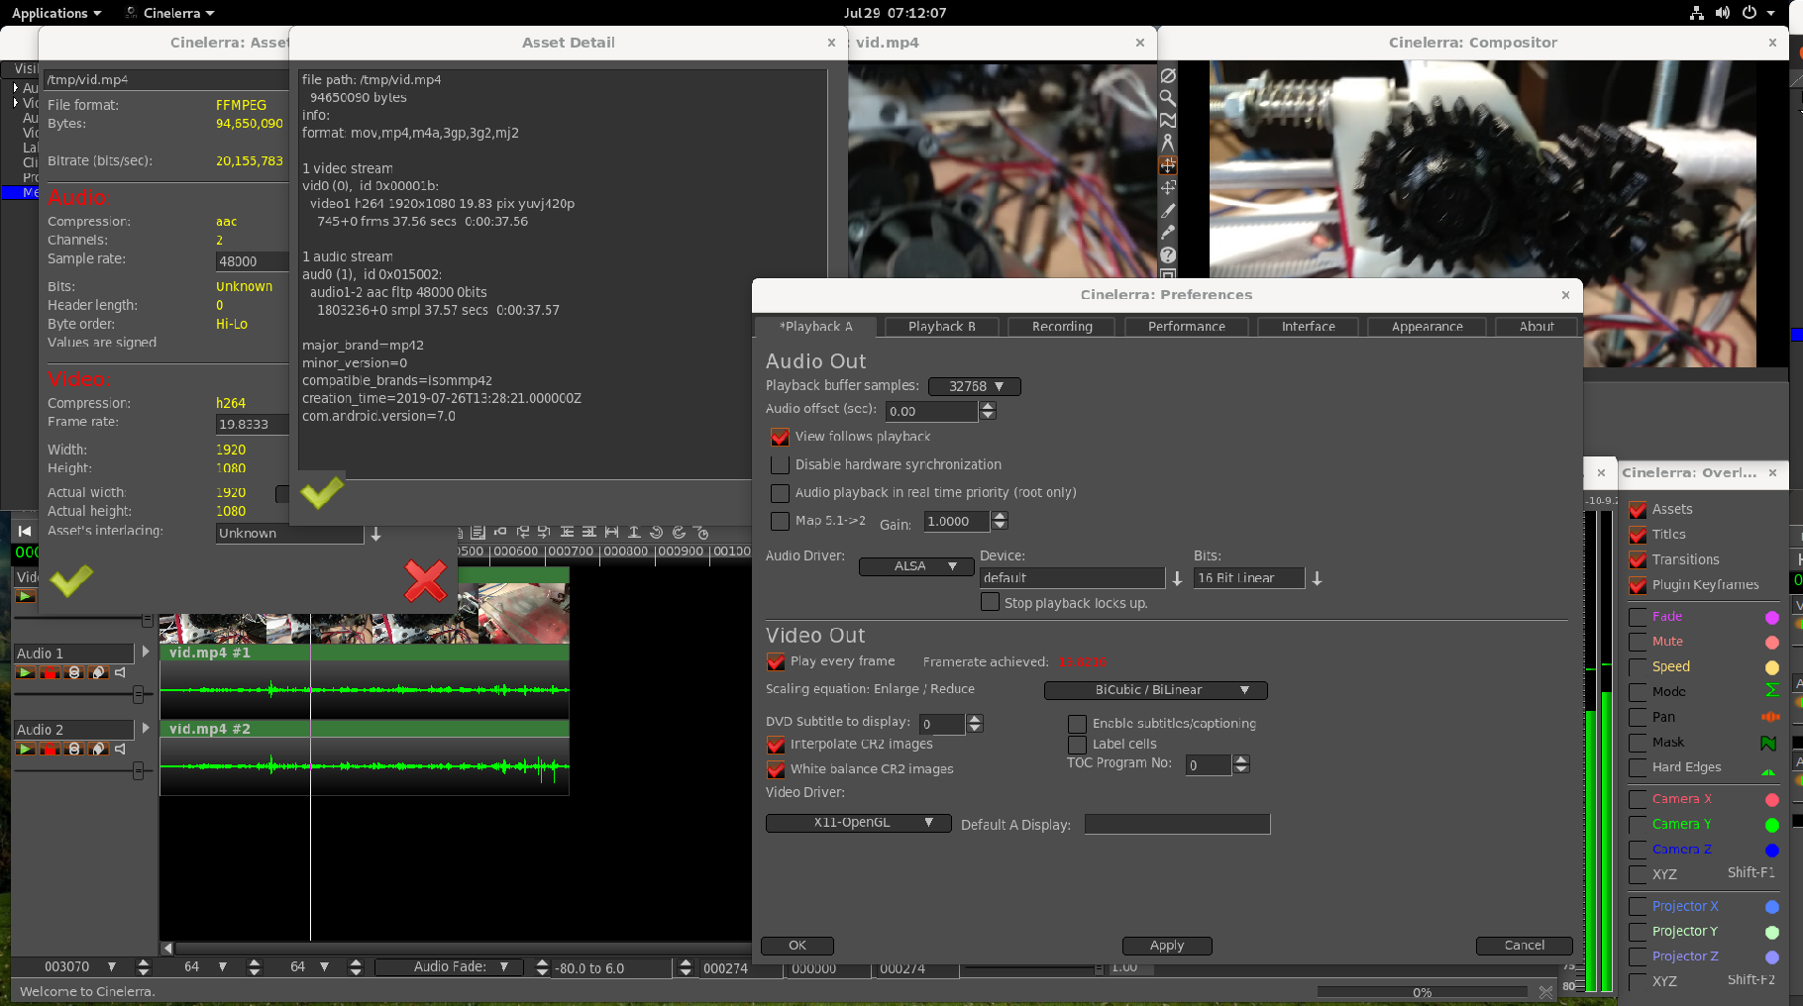Click the mute speaker icon on Audio 2
The image size is (1803, 1006).
coord(120,749)
